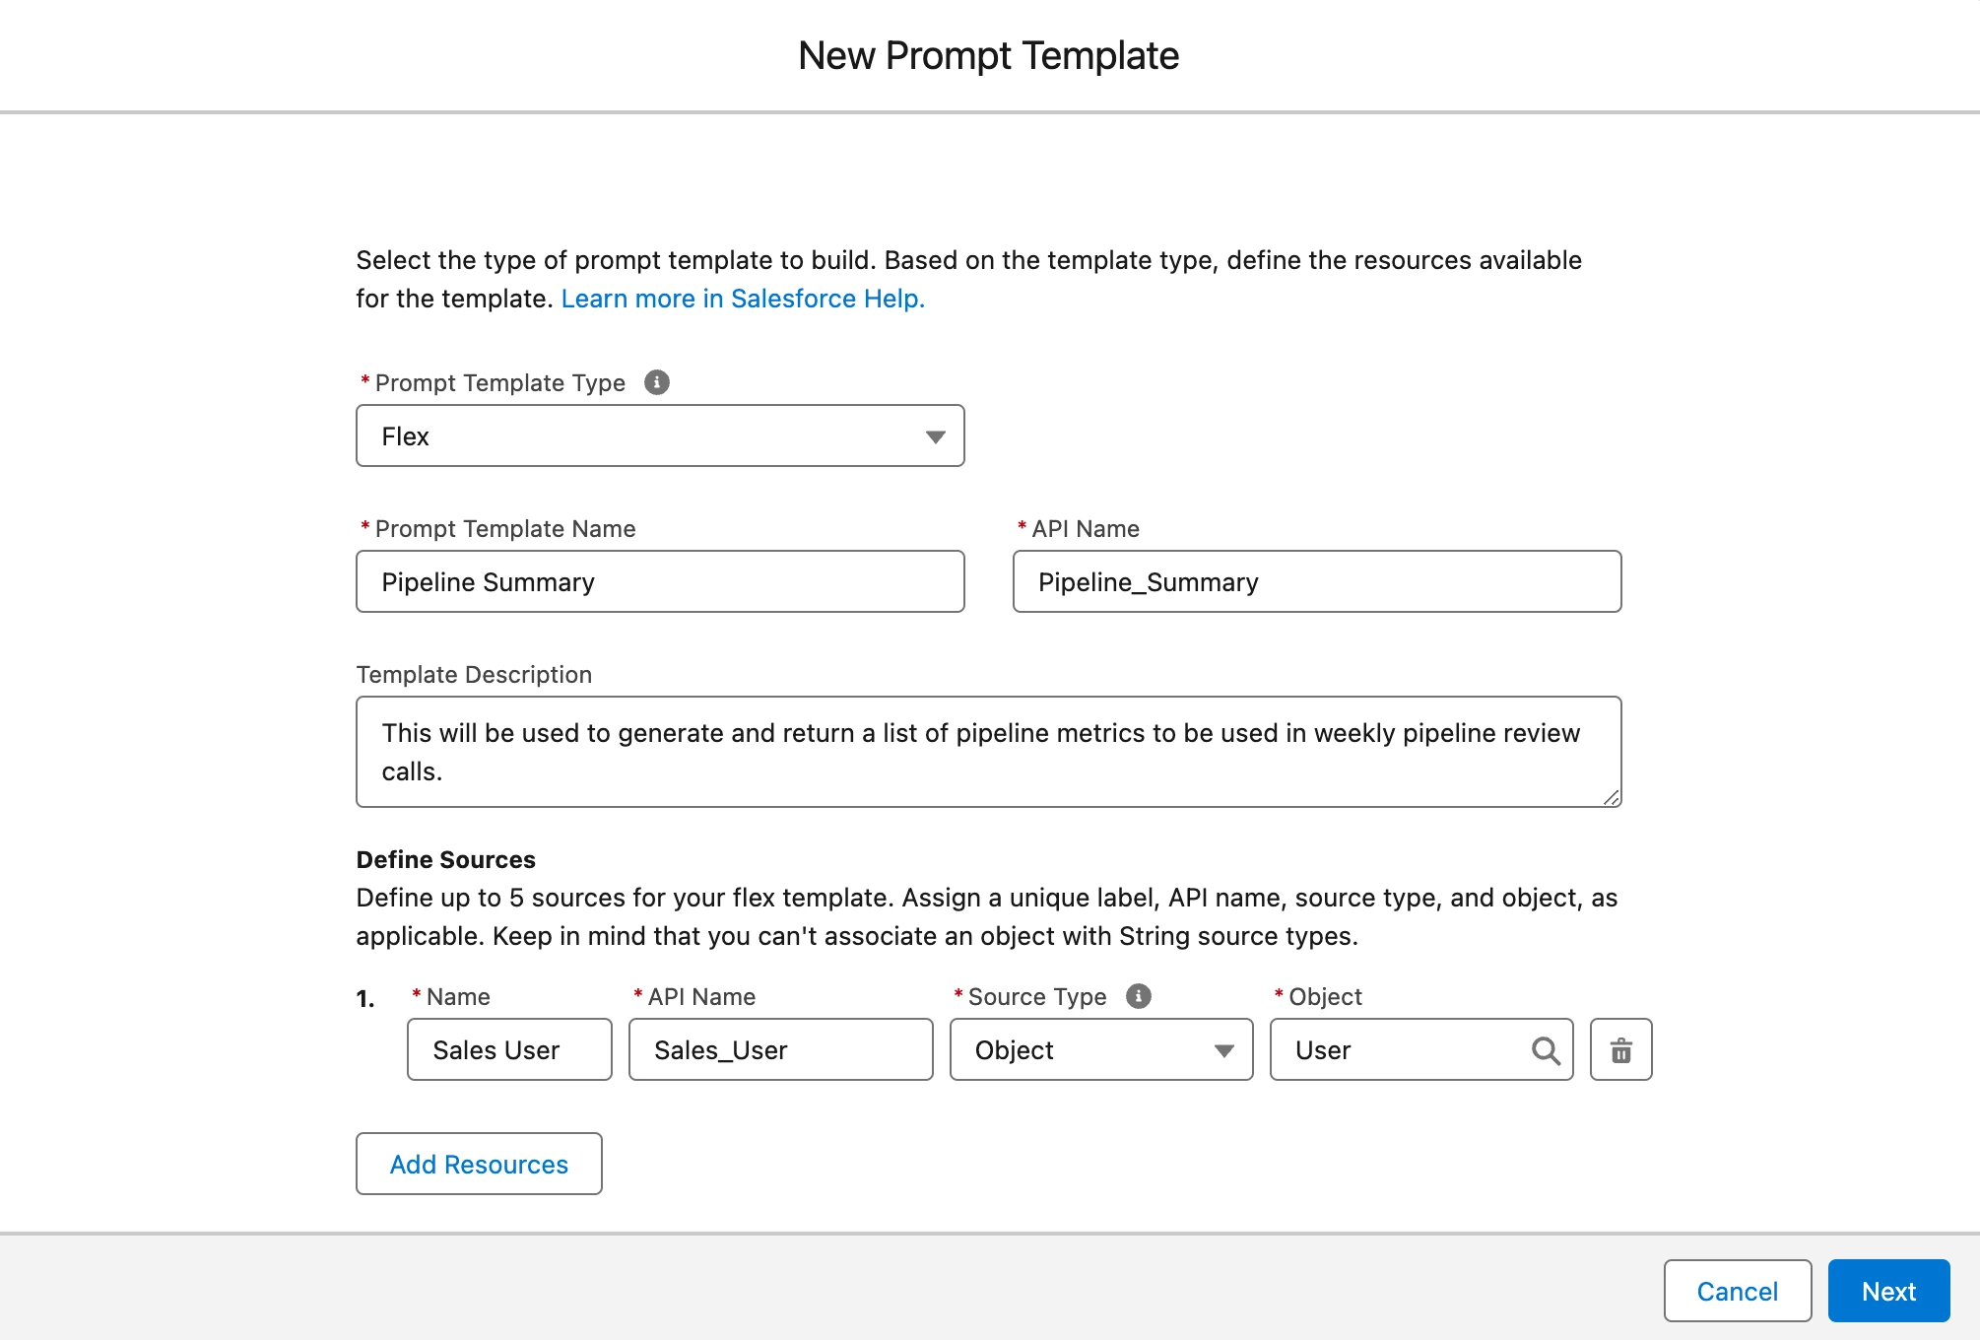Viewport: 1980px width, 1340px height.
Task: Focus the Pipeline Summary template name field
Action: click(660, 582)
